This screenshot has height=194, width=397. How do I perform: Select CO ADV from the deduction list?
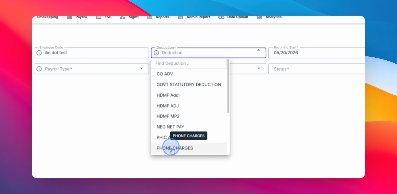coord(189,74)
